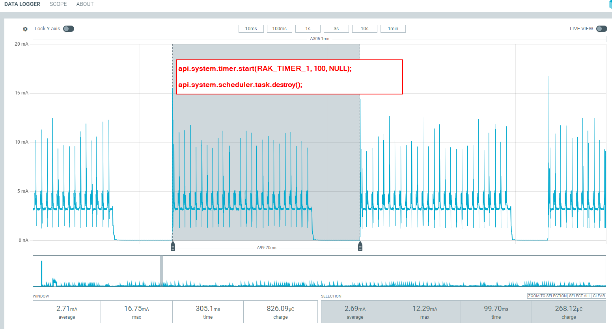Select the Data Logger tab
Image resolution: width=612 pixels, height=329 pixels.
pos(22,4)
